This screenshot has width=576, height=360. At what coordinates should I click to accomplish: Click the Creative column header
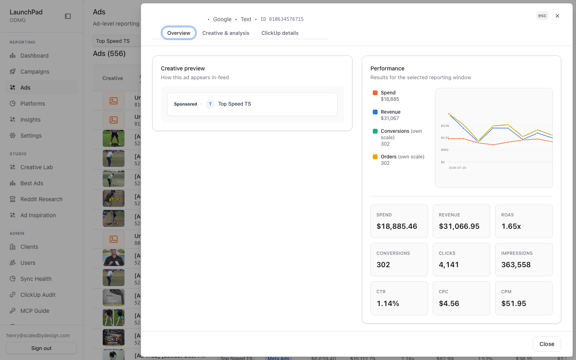113,78
